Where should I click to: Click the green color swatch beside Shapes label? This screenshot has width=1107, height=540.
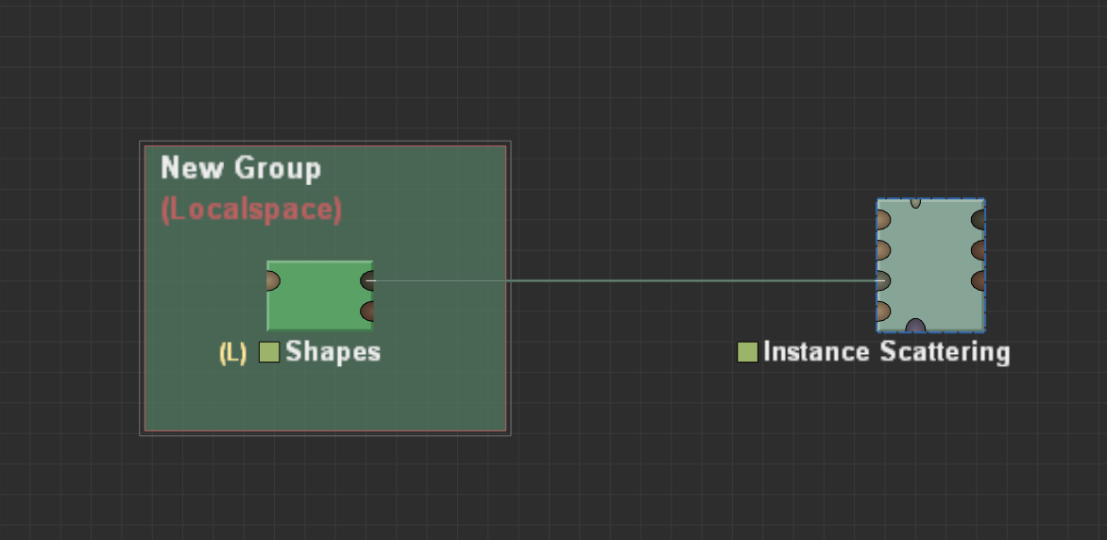(x=269, y=351)
